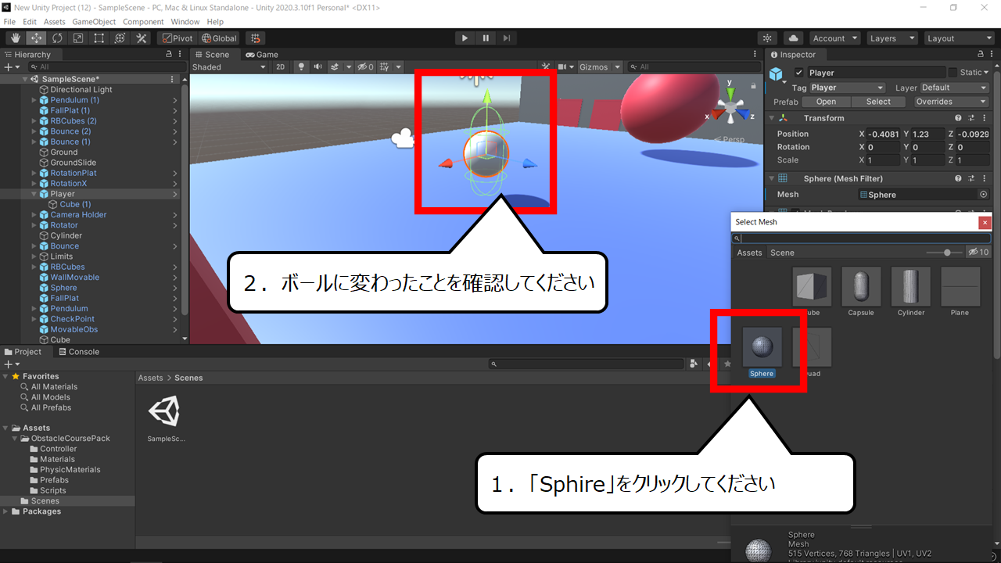The image size is (1001, 563).
Task: Click the Pause button
Action: (x=486, y=38)
